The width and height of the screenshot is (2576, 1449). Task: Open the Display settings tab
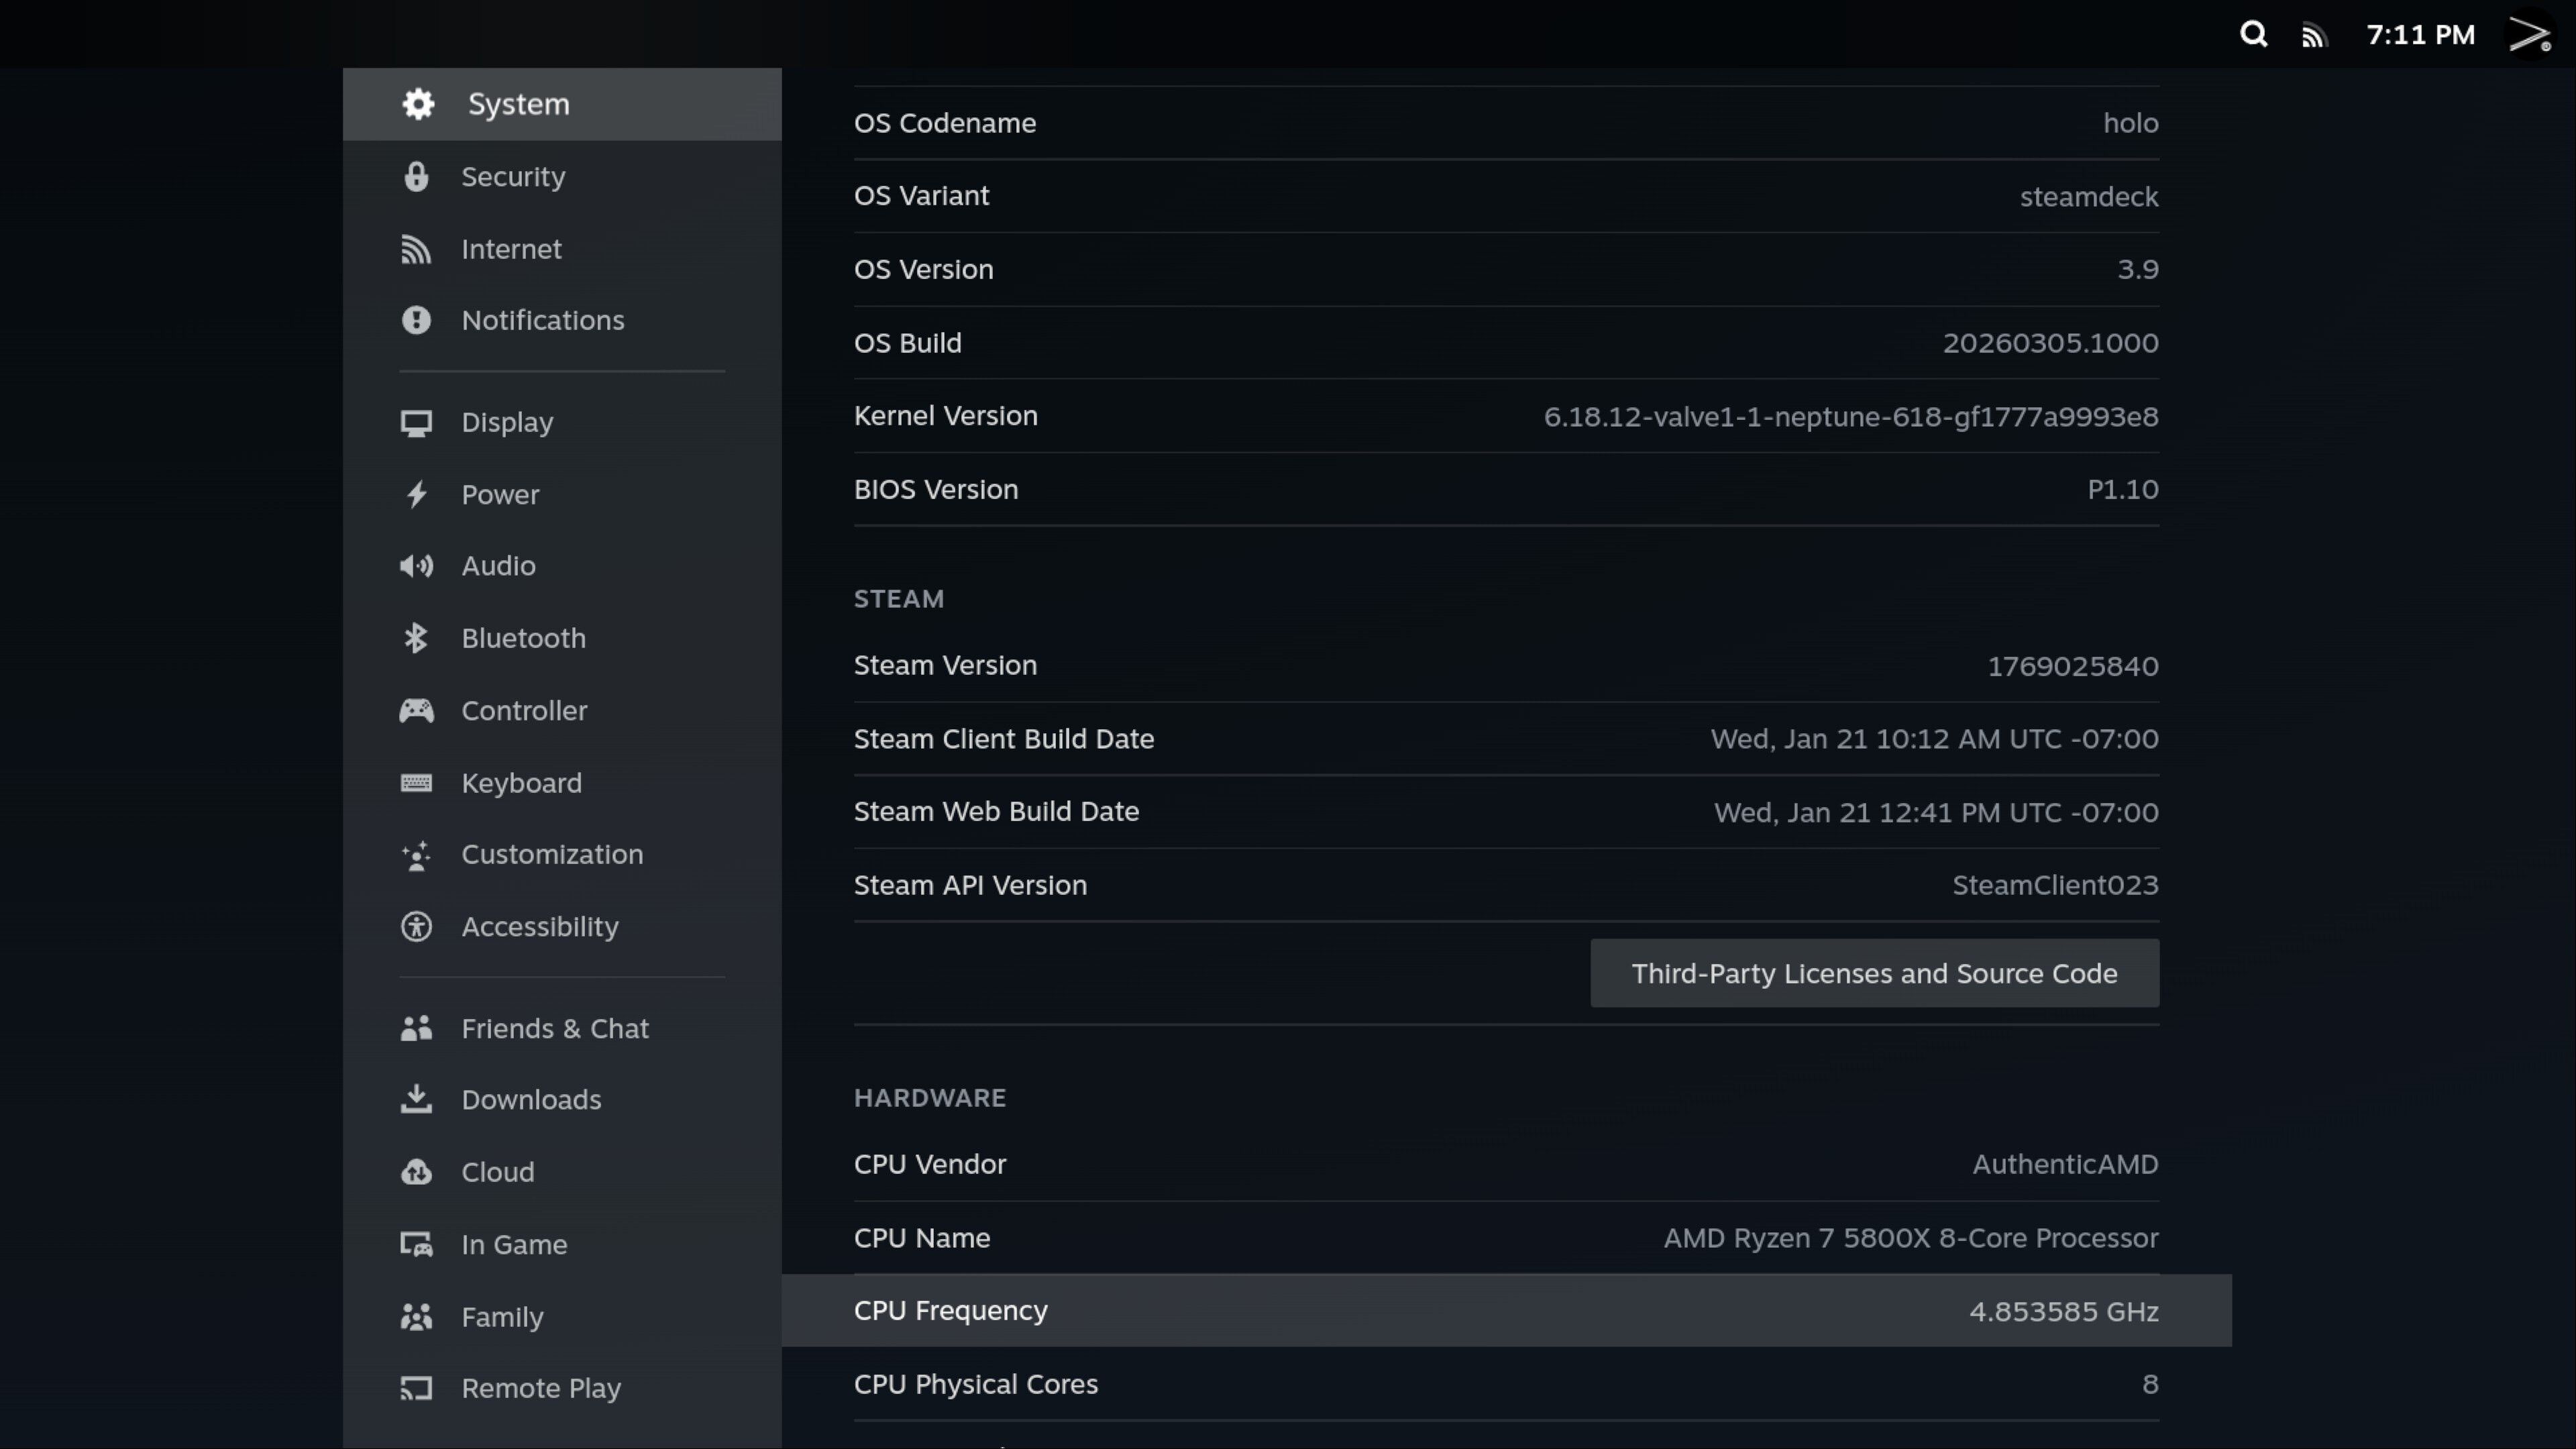pos(506,422)
